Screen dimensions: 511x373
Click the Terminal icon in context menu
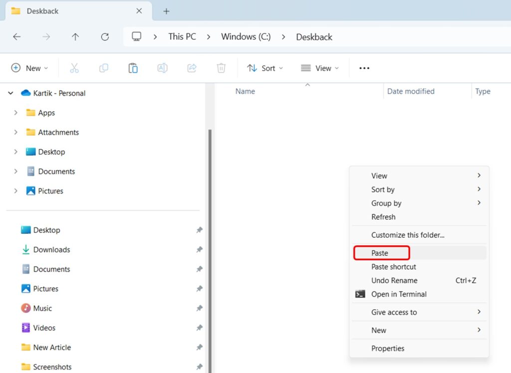tap(360, 294)
